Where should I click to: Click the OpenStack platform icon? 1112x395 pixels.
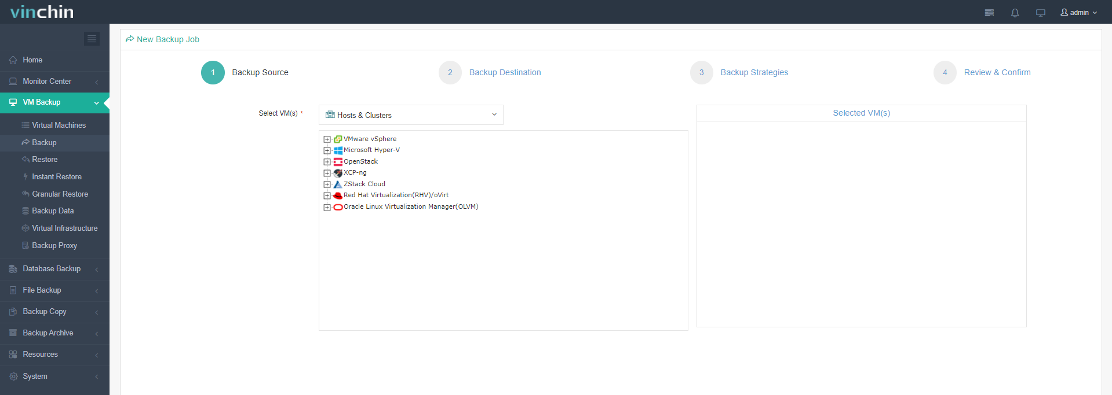tap(338, 162)
